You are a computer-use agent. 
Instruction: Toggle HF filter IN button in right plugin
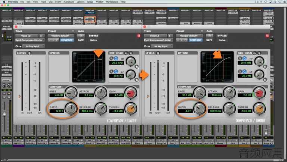tap(265, 67)
